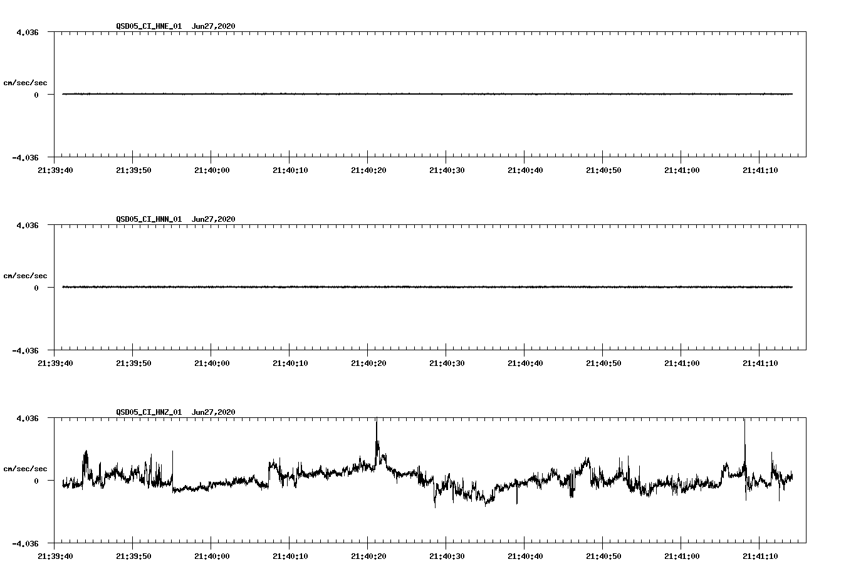Click the 21:40:50 time label under HNN plot
This screenshot has height=579, width=851.
[x=603, y=363]
